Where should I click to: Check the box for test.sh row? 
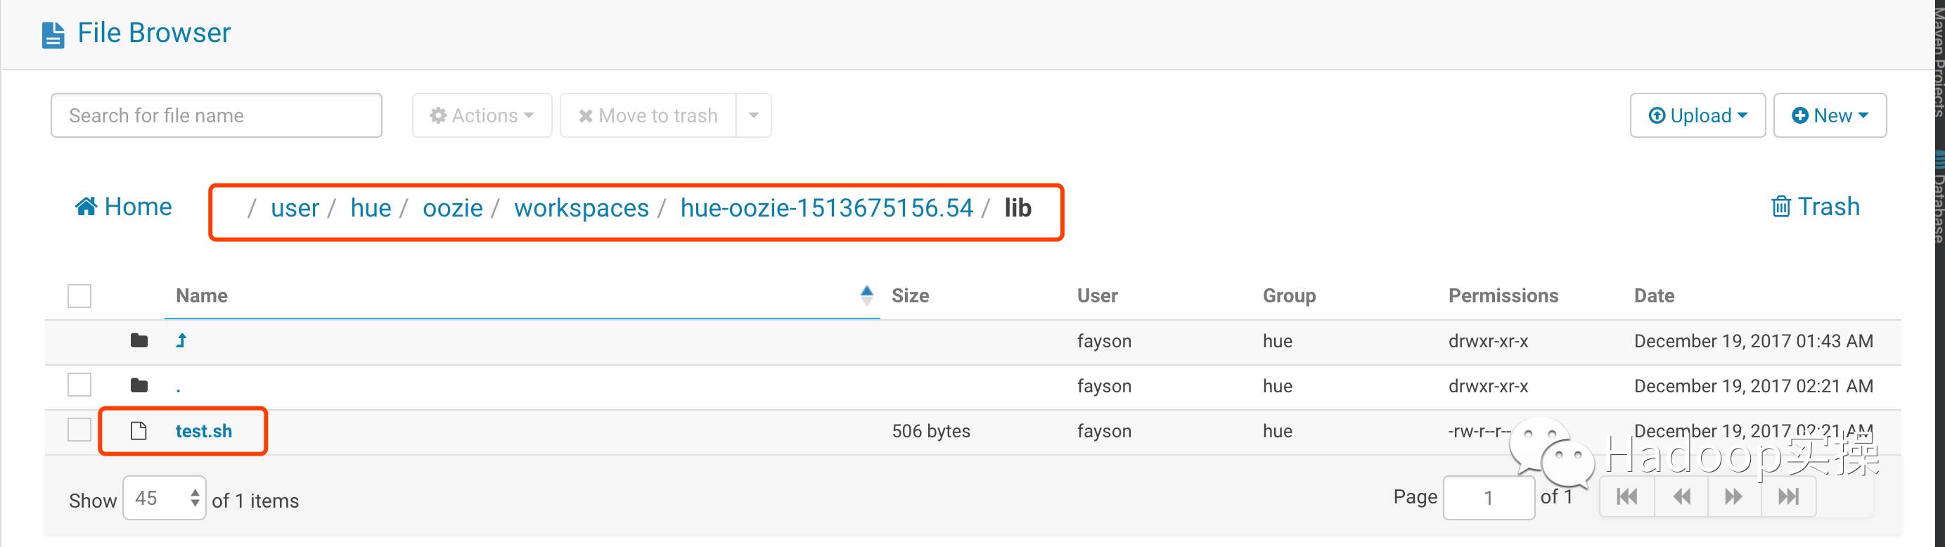tap(79, 430)
